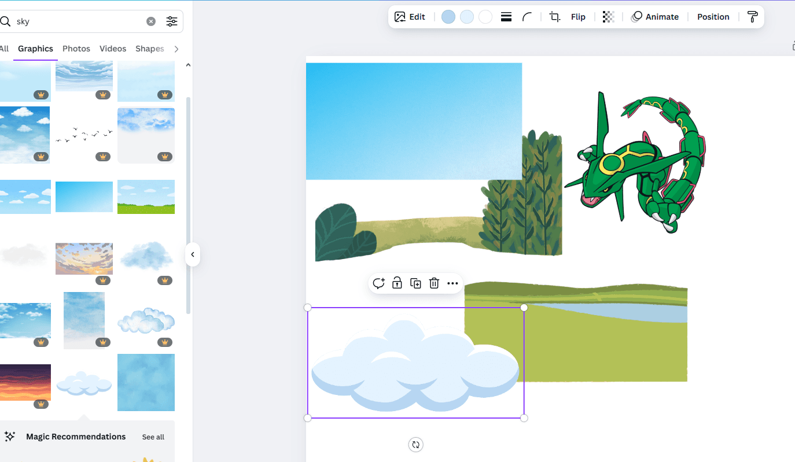Click the crop icon in the toolbar

coord(555,17)
